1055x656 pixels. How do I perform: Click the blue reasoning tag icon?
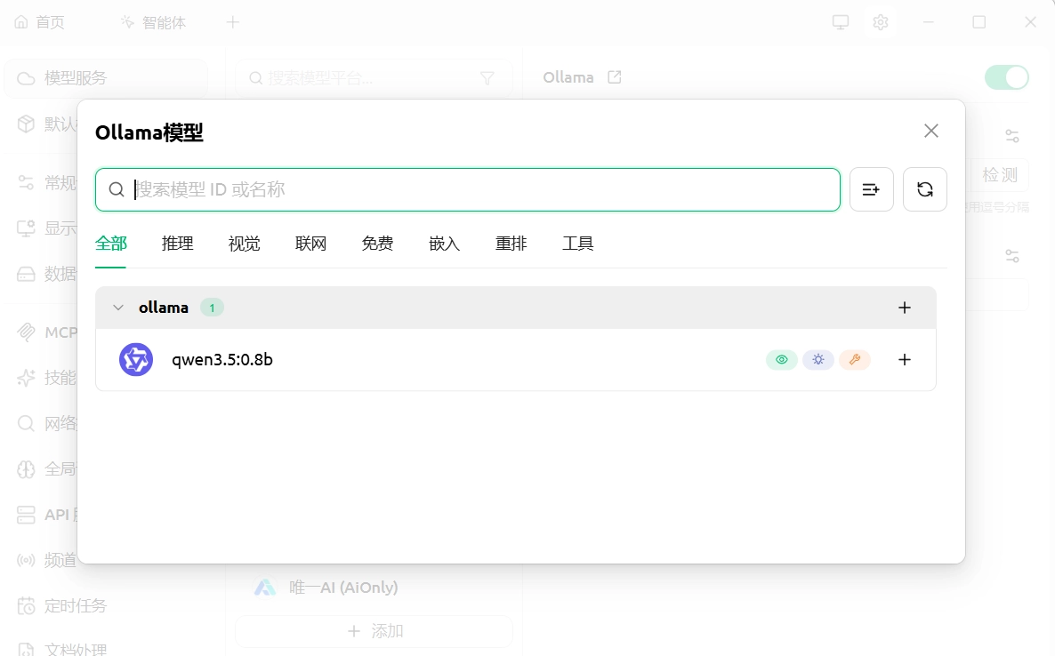point(818,360)
